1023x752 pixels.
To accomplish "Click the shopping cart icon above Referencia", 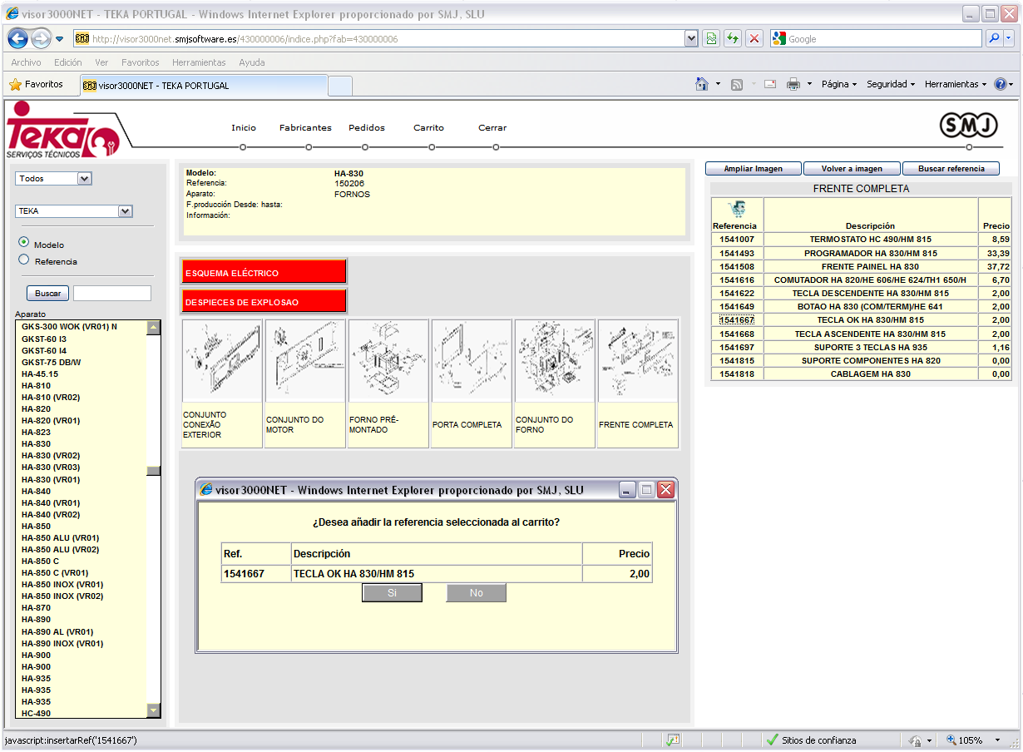I will (x=736, y=210).
